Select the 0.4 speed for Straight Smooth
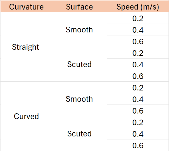The width and height of the screenshot is (169, 151). (x=138, y=30)
